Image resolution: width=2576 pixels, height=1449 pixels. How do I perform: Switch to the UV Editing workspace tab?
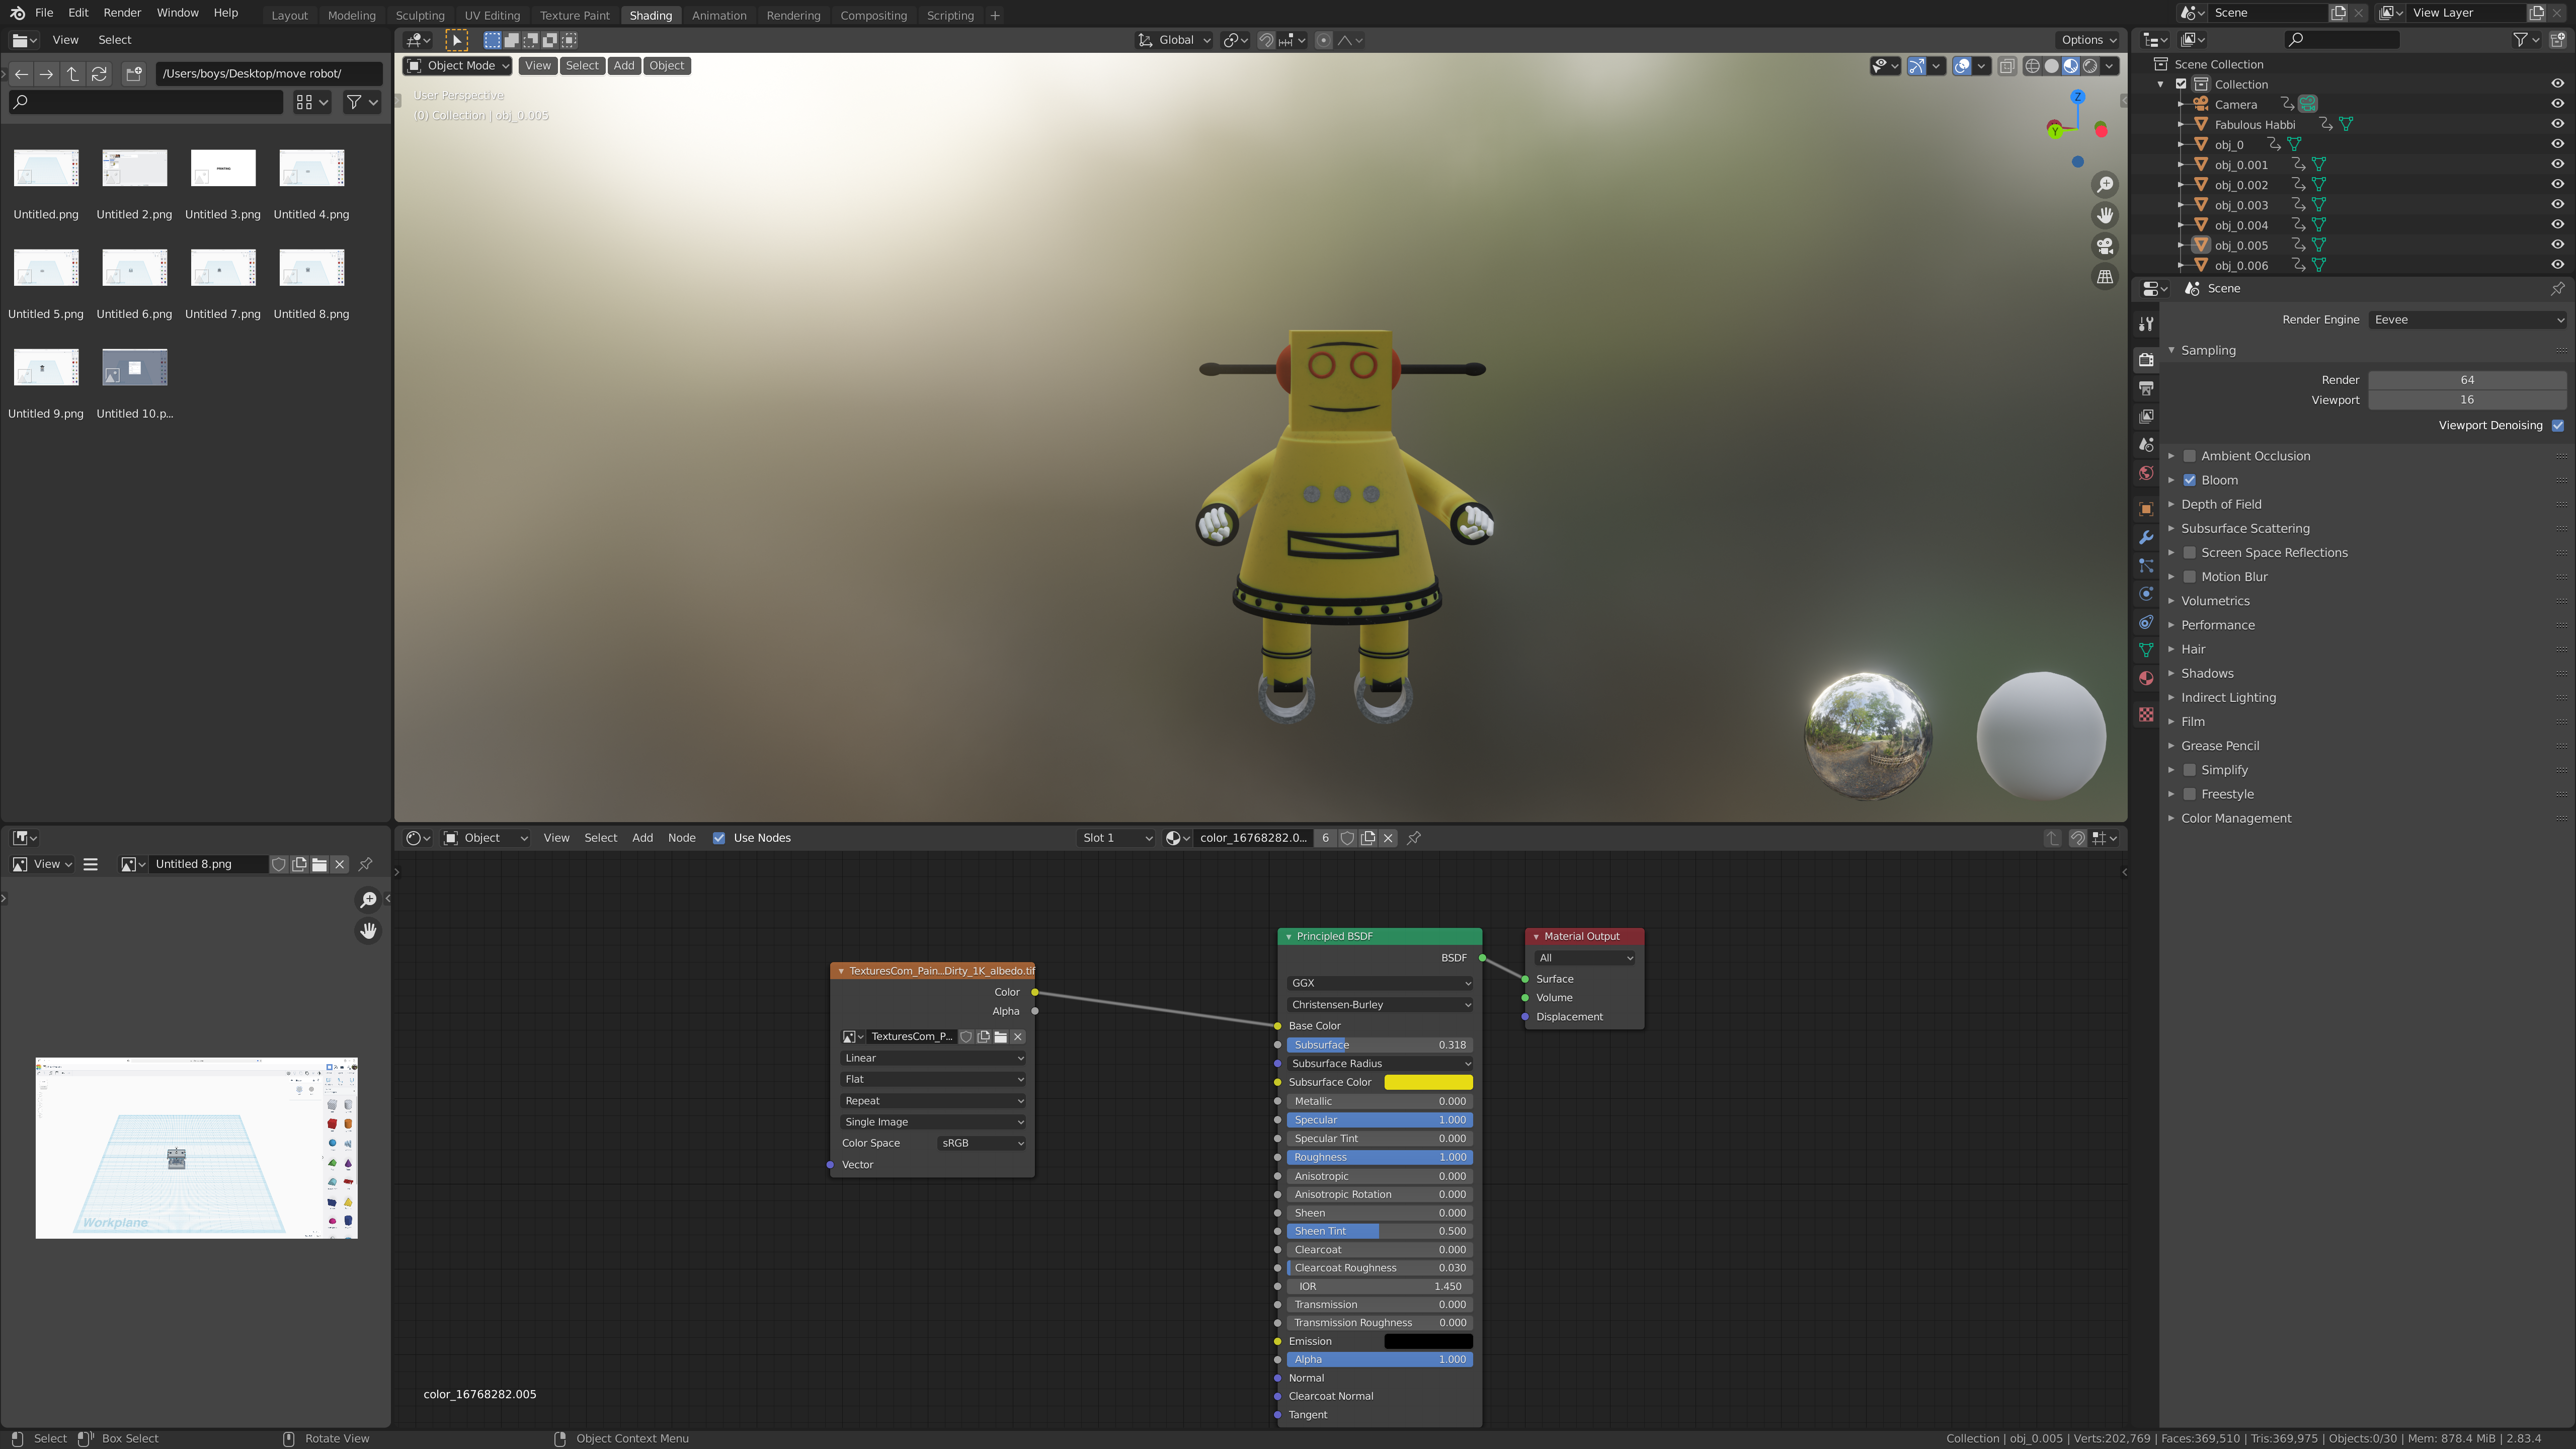(x=492, y=15)
